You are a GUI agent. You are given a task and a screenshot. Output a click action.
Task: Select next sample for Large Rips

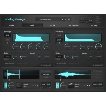click(x=90, y=85)
